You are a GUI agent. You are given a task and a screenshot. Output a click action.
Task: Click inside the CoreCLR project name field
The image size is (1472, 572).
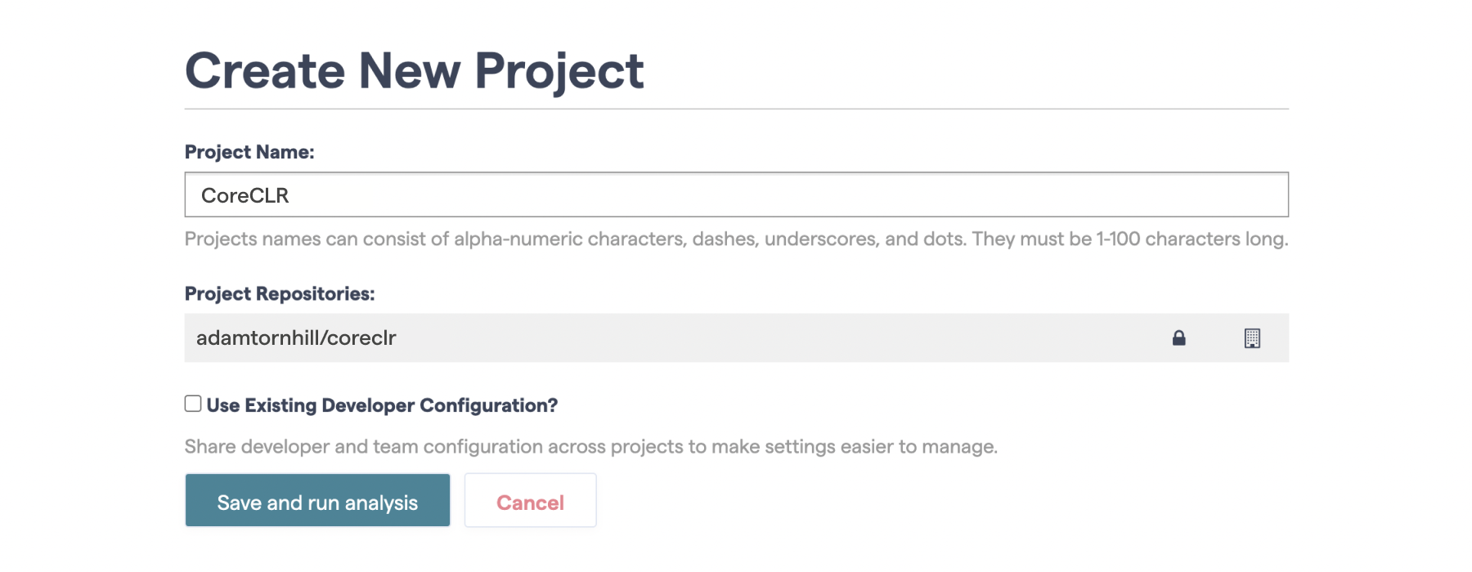[x=572, y=194]
